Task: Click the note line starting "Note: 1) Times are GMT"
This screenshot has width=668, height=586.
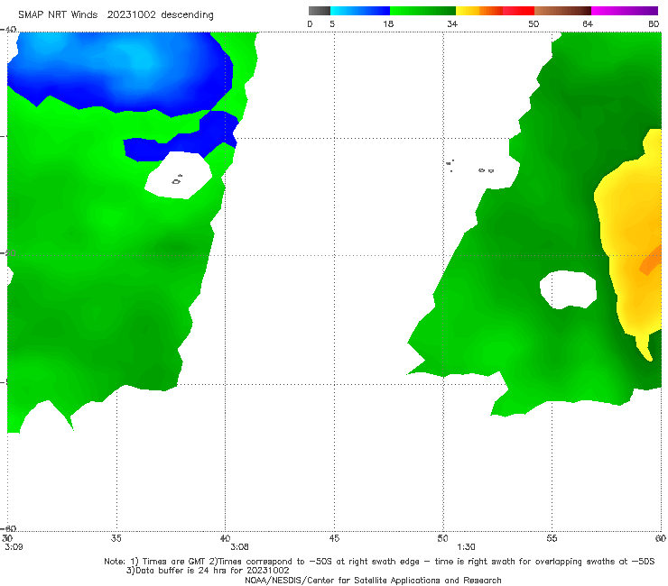Action: tap(379, 562)
